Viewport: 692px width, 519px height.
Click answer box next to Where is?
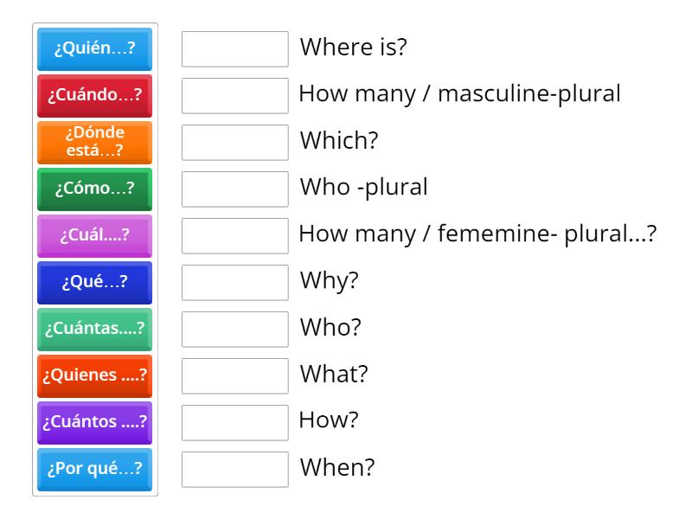[235, 48]
